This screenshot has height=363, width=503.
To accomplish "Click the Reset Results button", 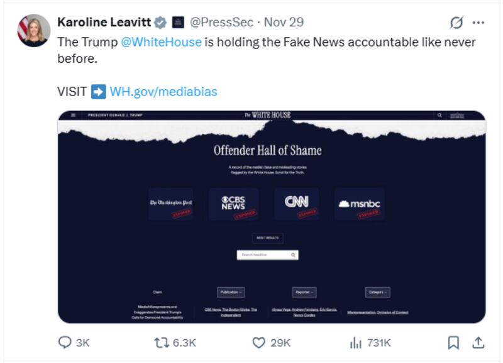I will coord(268,237).
